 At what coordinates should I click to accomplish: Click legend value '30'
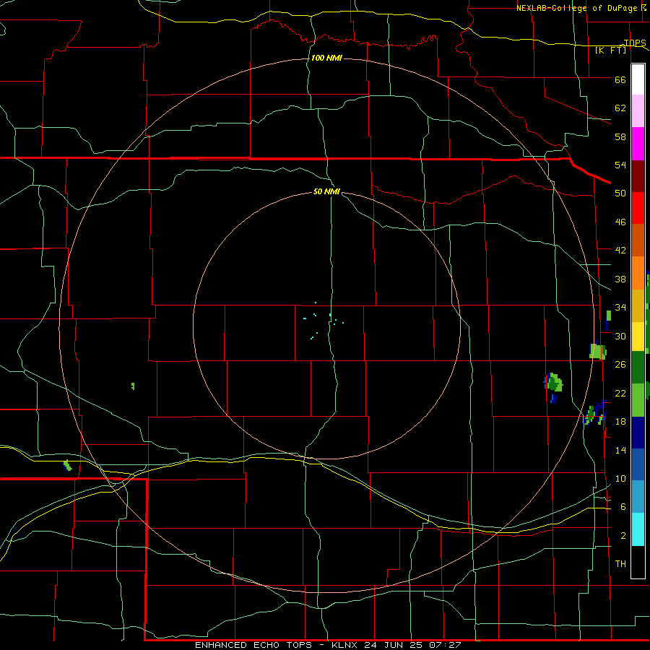(620, 336)
